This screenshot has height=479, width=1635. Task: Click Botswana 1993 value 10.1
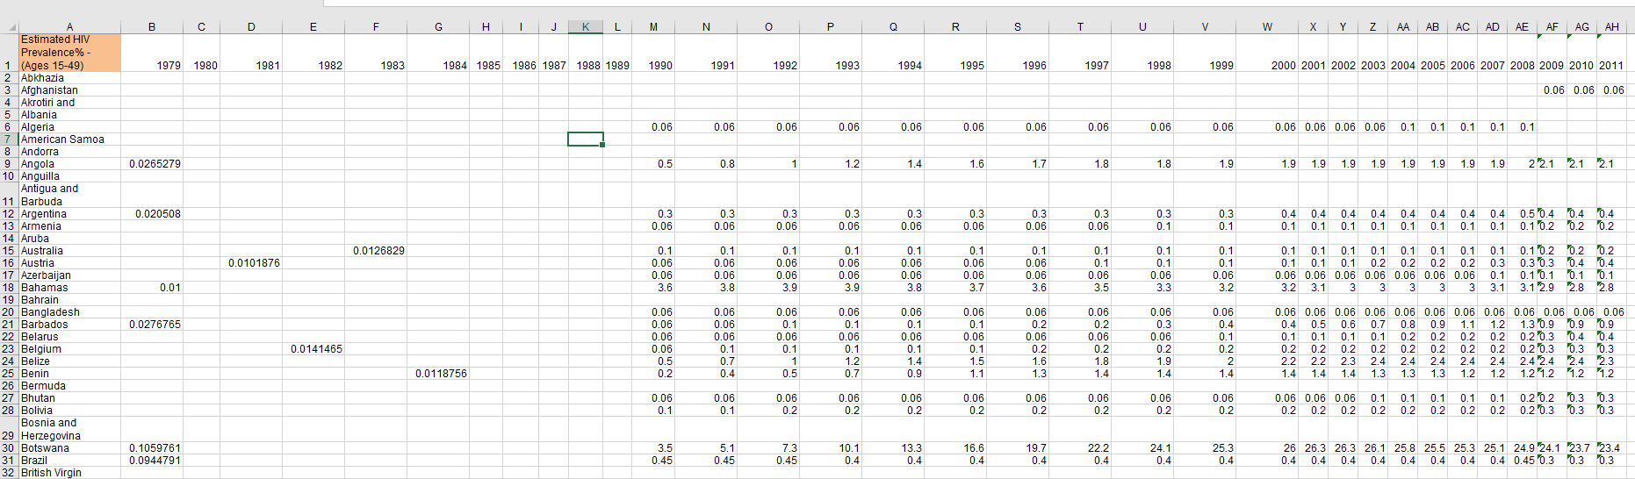[831, 448]
